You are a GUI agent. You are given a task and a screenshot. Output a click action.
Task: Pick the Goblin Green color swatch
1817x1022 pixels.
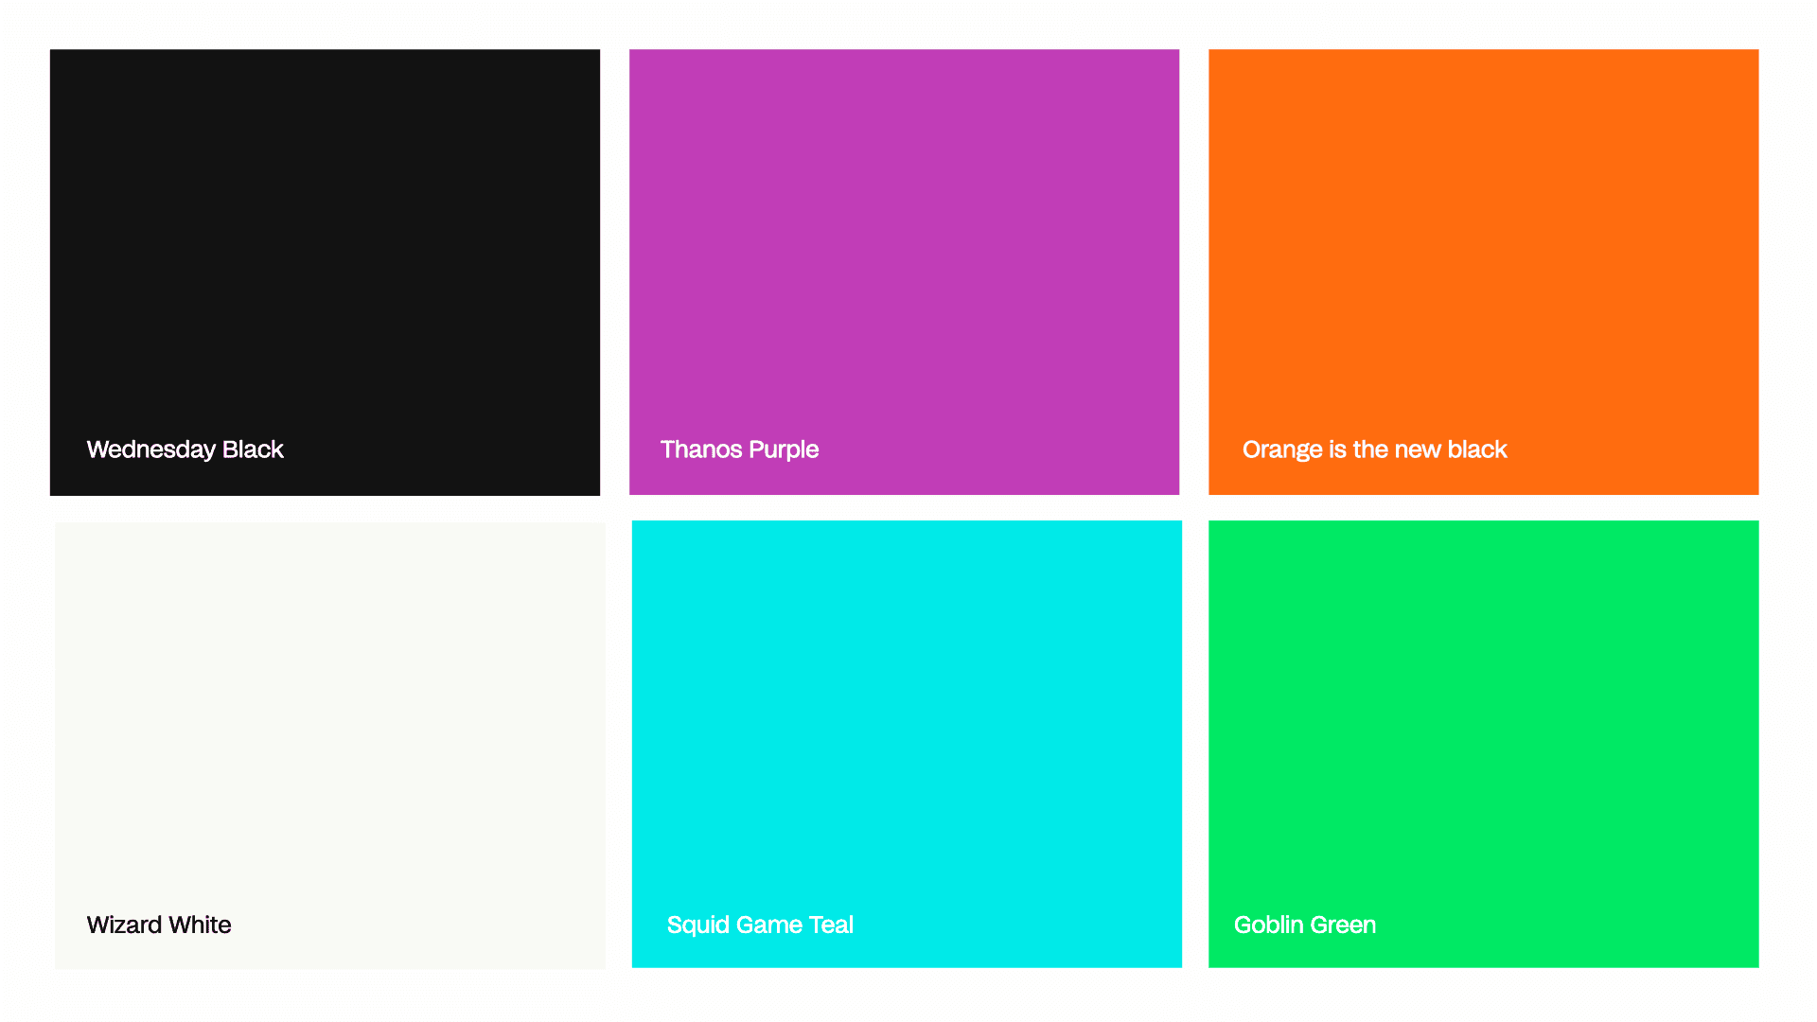point(1483,719)
